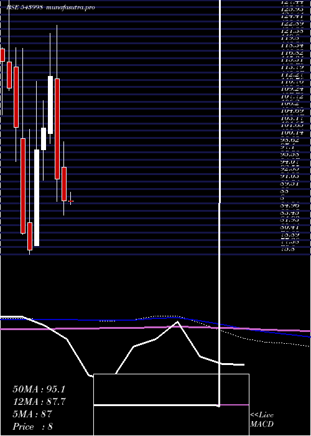Select the 50MA : 95.1 readout
Screen dimensions: 311x436
[x=39, y=389]
